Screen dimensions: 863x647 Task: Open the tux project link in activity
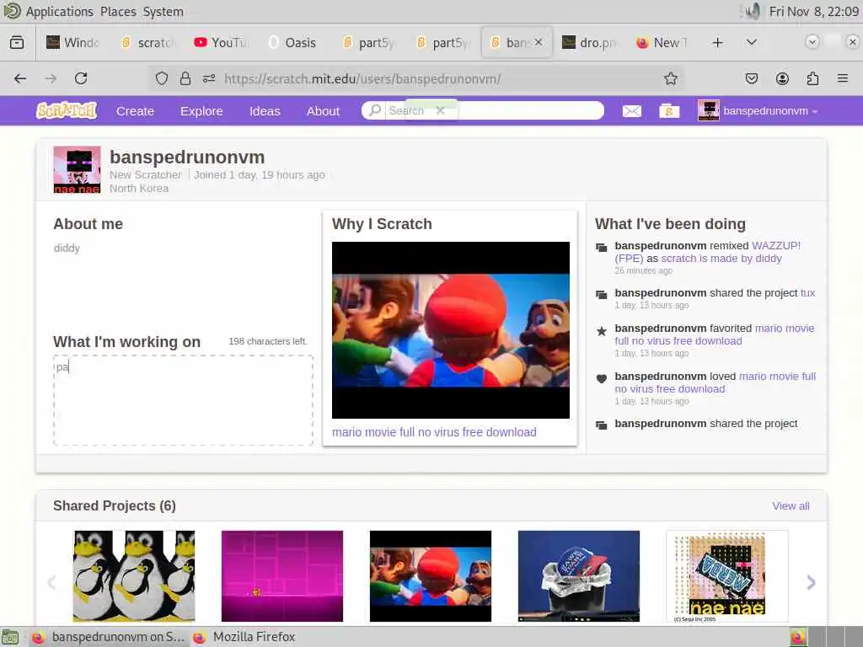pyautogui.click(x=807, y=292)
